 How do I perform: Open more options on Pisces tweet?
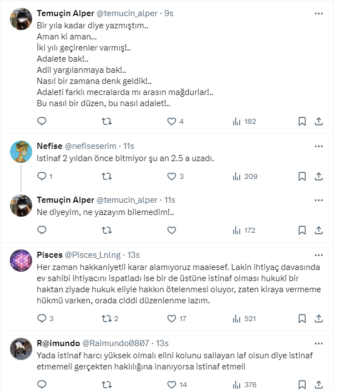point(319,254)
